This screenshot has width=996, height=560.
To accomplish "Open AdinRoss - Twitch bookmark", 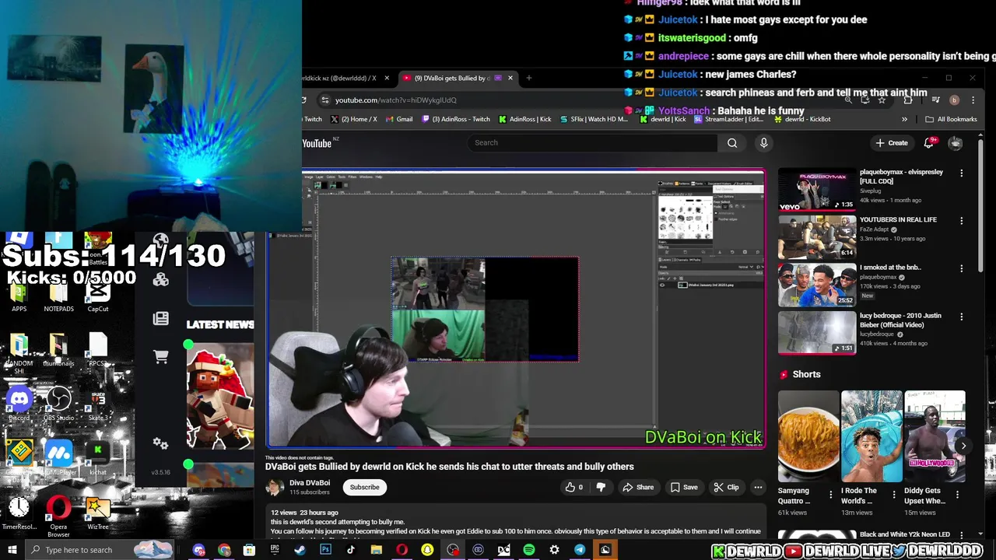I will (x=456, y=119).
